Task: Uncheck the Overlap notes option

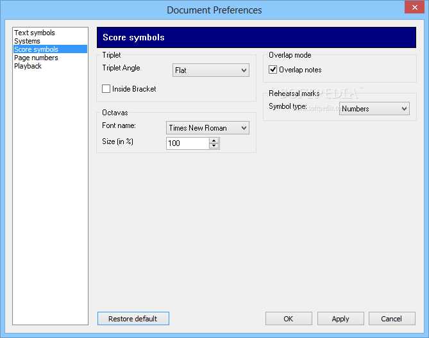Action: 273,70
